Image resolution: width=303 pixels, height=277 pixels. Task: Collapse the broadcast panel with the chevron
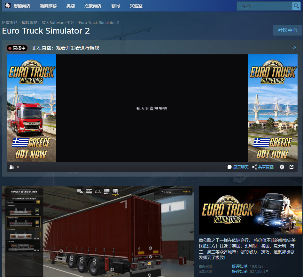tap(294, 48)
